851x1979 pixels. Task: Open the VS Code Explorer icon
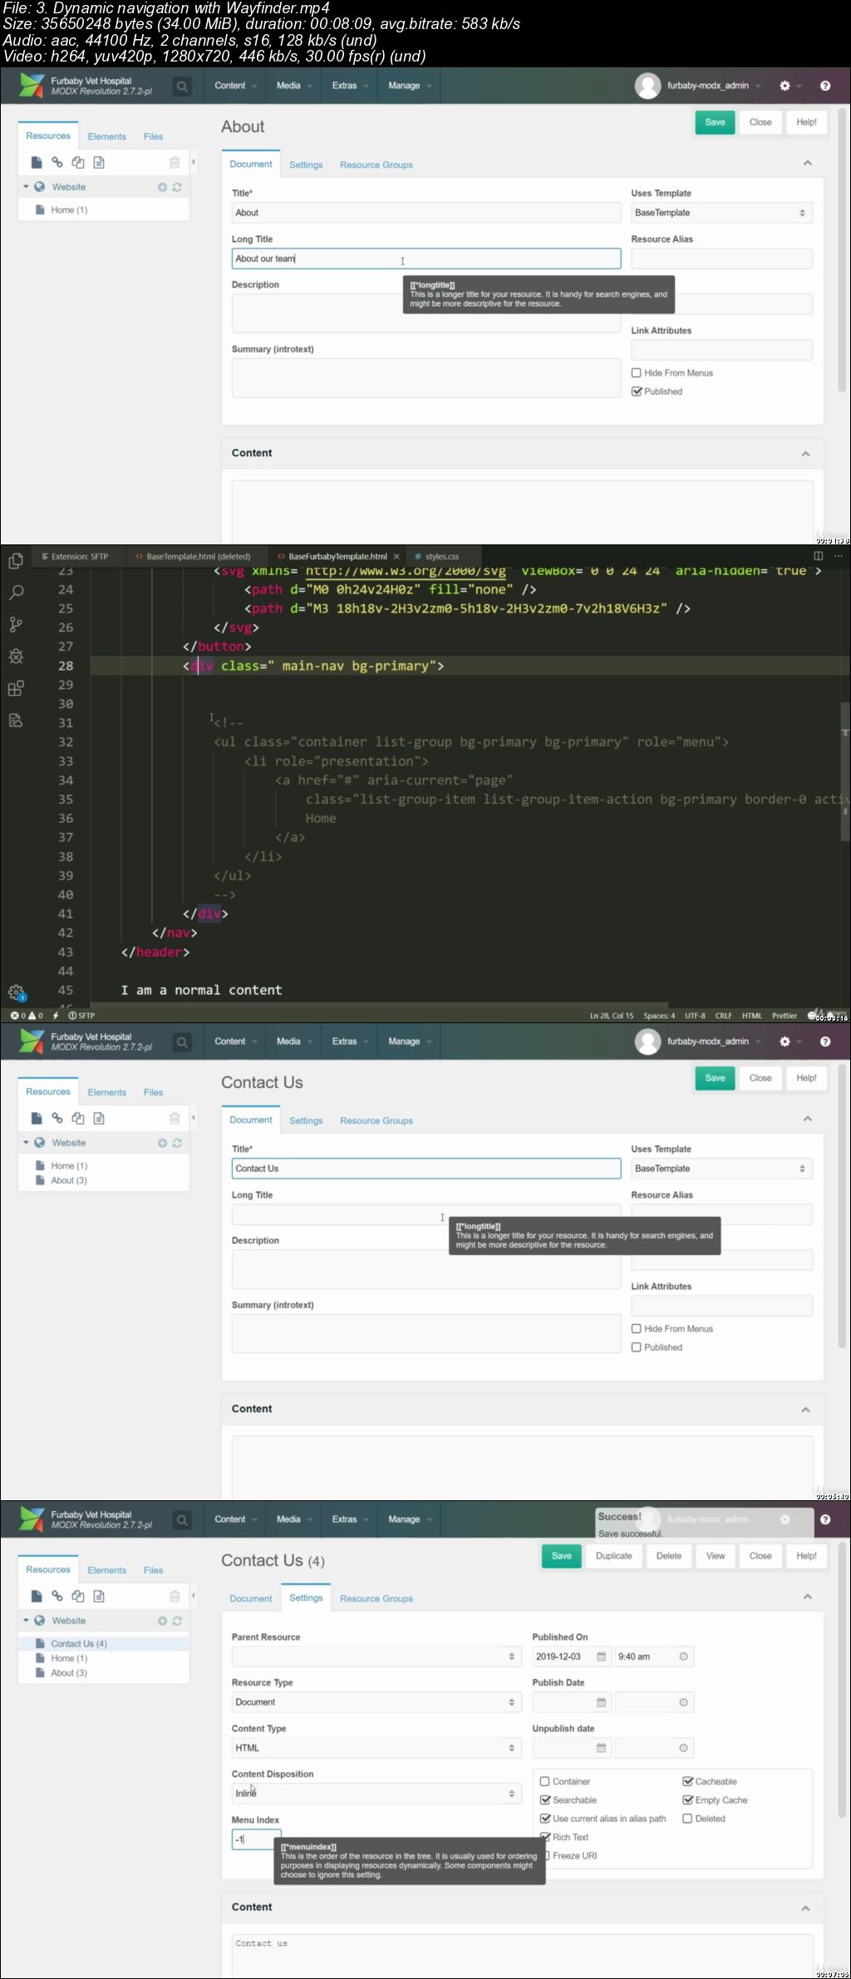tap(15, 561)
